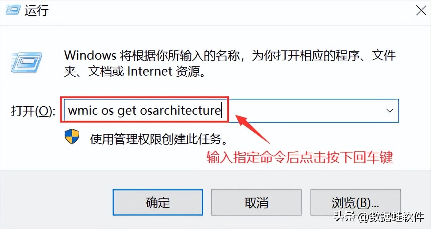Click the blue-yellow admin shield icon
This screenshot has width=431, height=229.
(72, 137)
